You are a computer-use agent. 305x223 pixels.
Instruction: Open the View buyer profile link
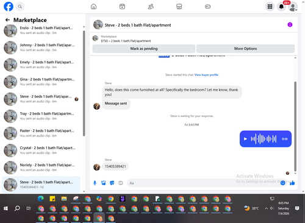click(206, 75)
